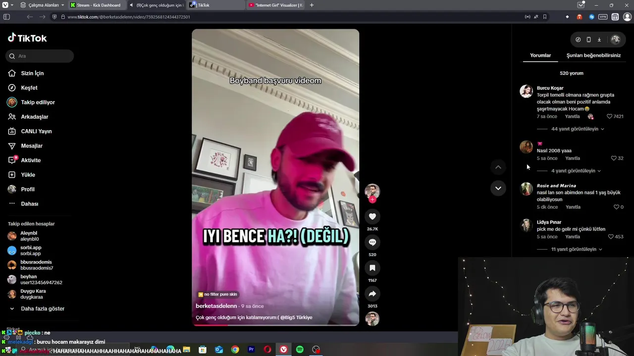This screenshot has height=356, width=634.
Task: Open Mesajlar inbox
Action: (31, 146)
